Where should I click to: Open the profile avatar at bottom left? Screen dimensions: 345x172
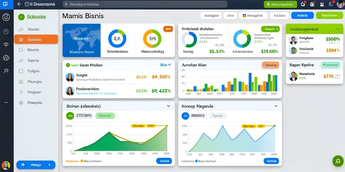click(x=6, y=165)
